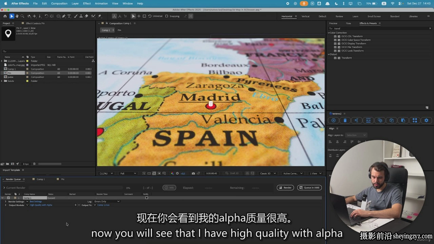Click the macOS Control Center icon
The image size is (434, 244).
coord(400,3)
